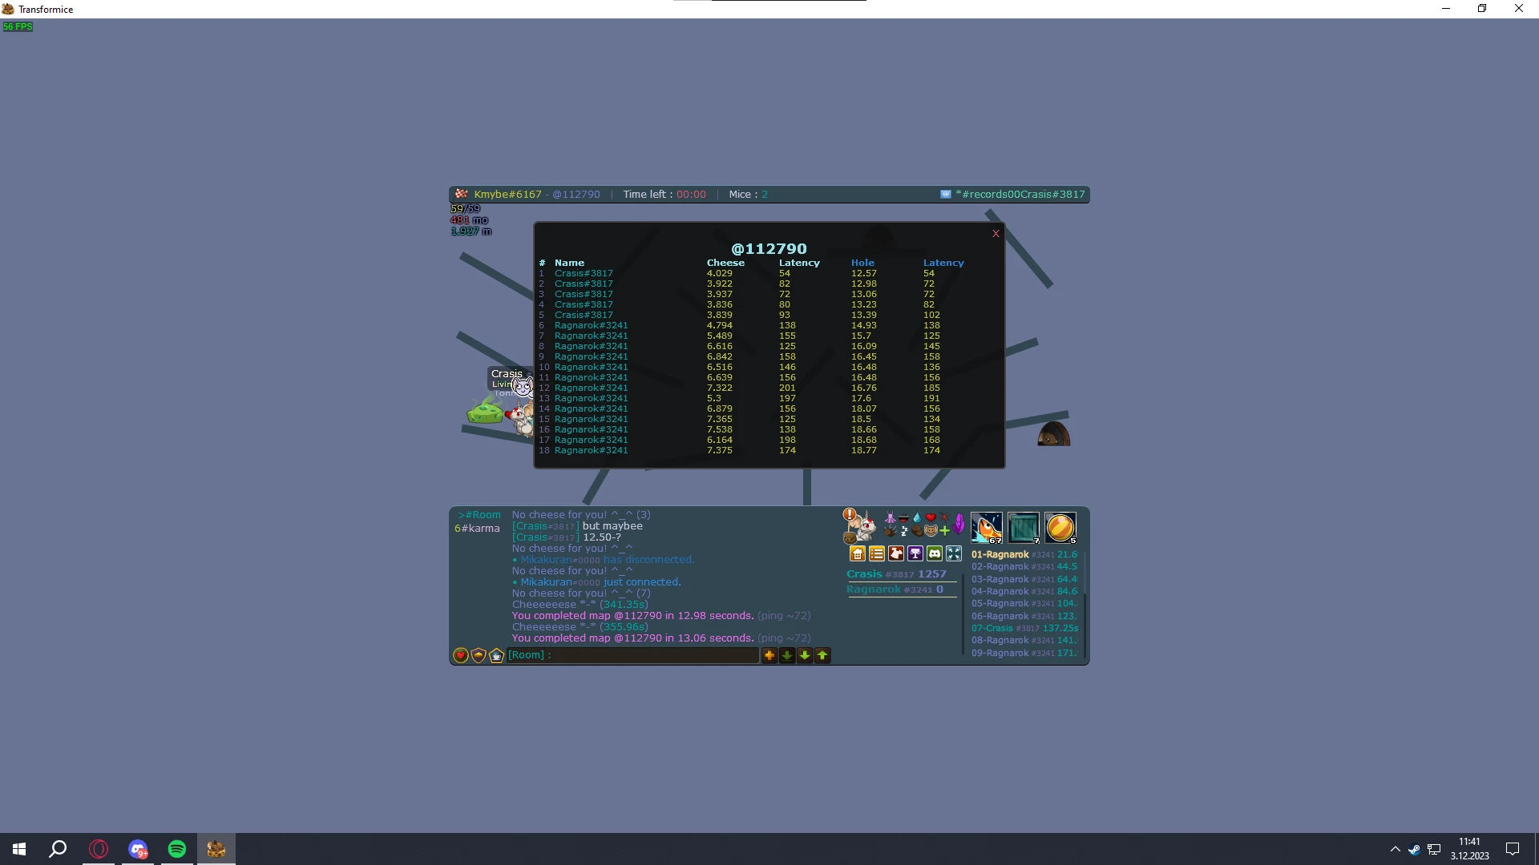Use the clapping hands emote
The width and height of the screenshot is (1539, 865).
coord(890,530)
